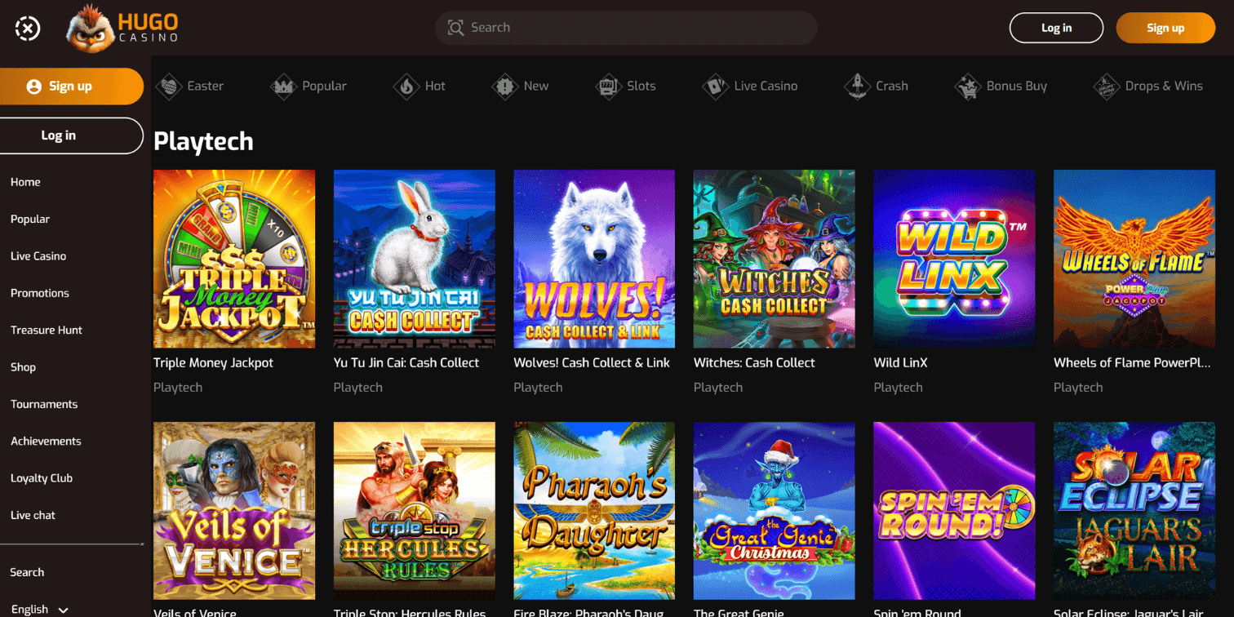Image resolution: width=1234 pixels, height=617 pixels.
Task: Open the Veils of Venice thumbnail
Action: pyautogui.click(x=234, y=511)
